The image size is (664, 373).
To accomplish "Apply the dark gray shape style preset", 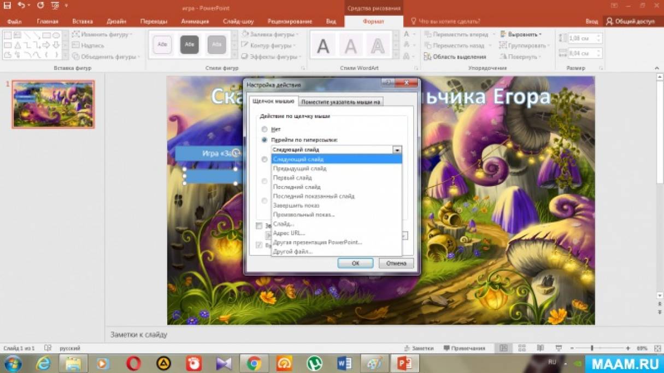I will tap(190, 44).
